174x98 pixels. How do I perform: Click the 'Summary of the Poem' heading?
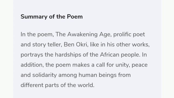coord(52,17)
